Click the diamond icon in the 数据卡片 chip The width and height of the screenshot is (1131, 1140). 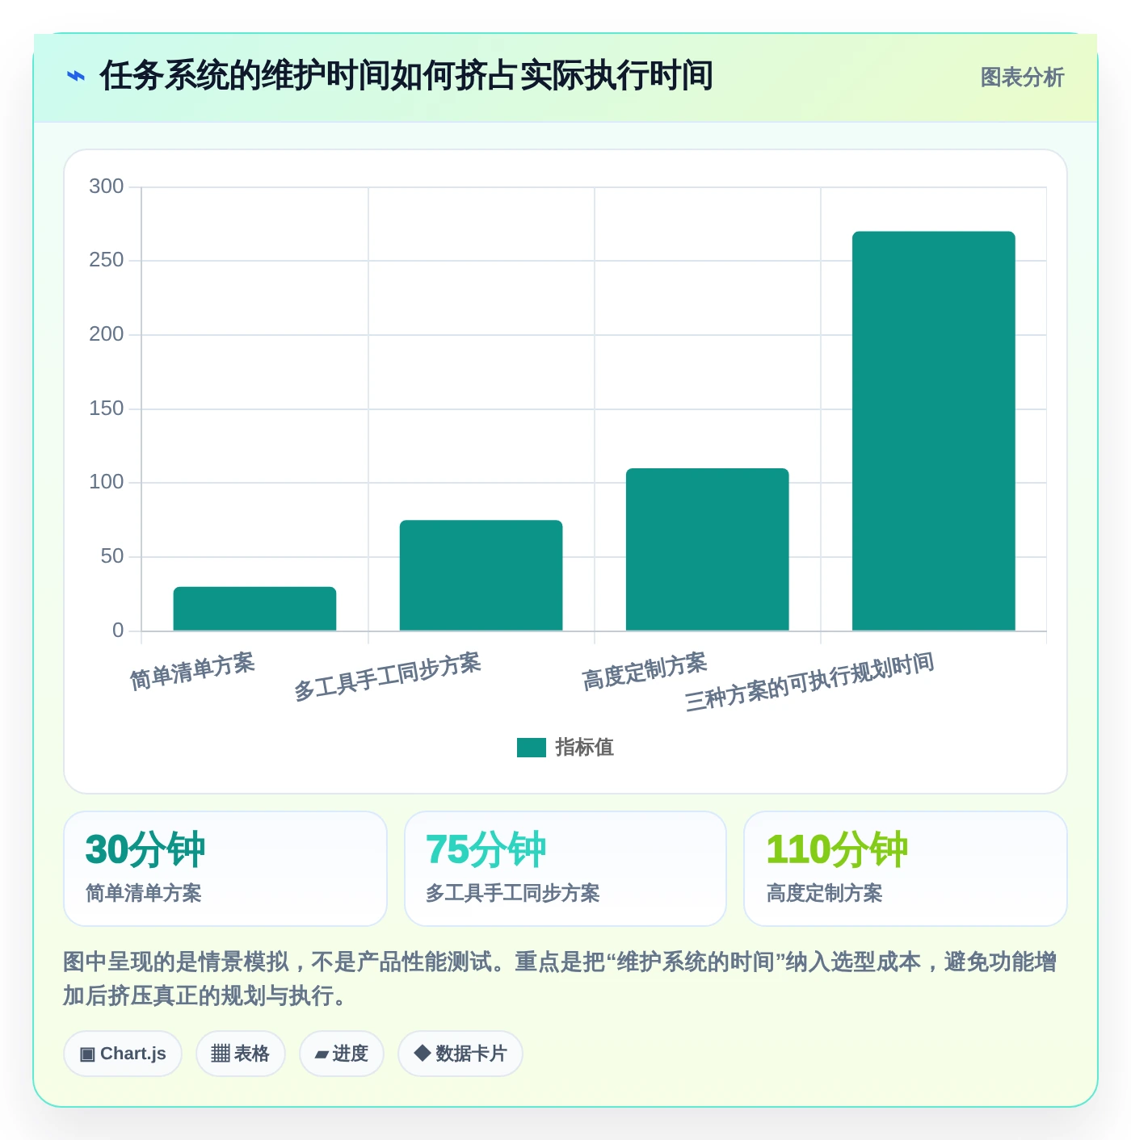click(422, 1053)
